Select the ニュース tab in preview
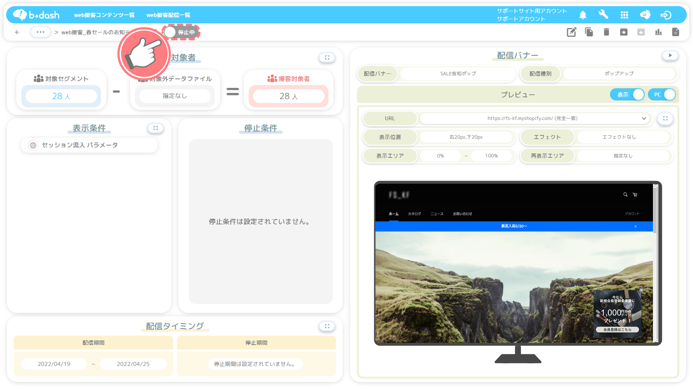Screen dimensions: 693x389 (437, 214)
